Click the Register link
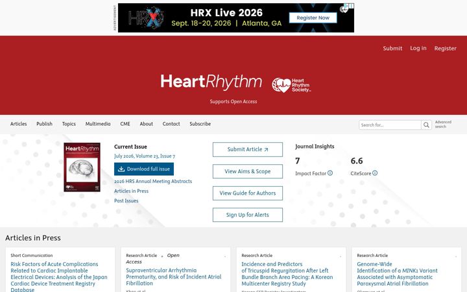467x292 pixels. coord(445,48)
